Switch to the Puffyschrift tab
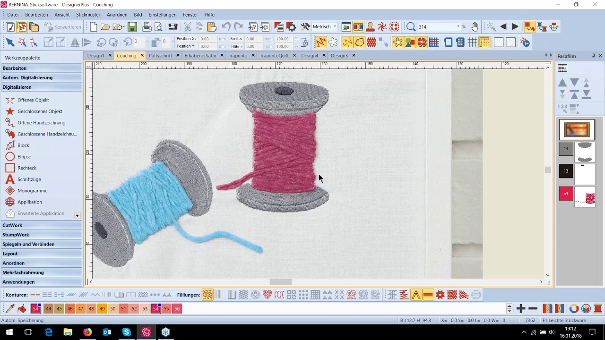 pos(160,55)
